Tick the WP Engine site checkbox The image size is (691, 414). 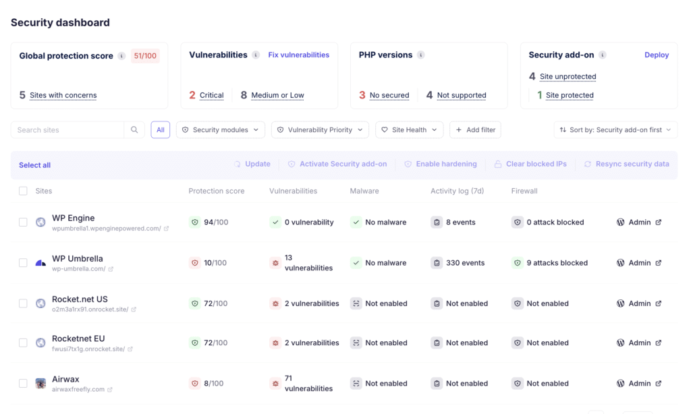point(23,223)
